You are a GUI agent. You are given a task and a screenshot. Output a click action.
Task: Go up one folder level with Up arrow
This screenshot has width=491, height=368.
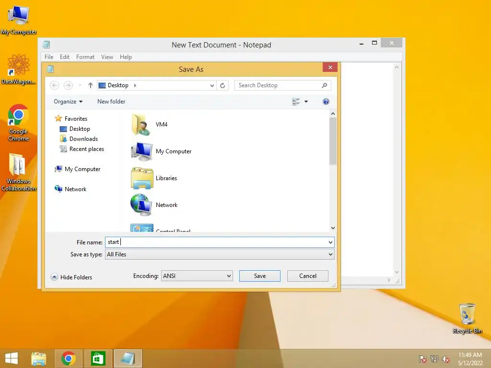click(x=91, y=85)
